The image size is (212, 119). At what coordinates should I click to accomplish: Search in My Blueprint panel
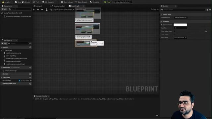[x=19, y=43]
